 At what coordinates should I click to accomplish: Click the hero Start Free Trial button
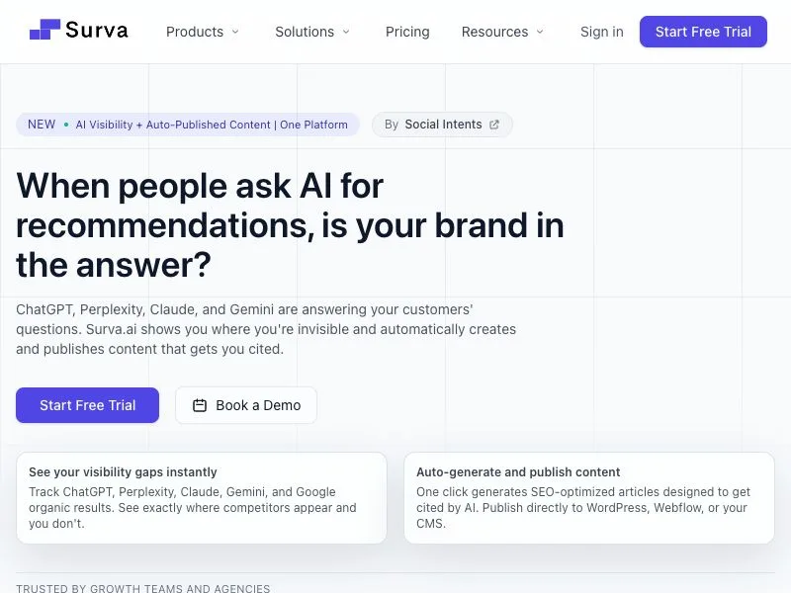[87, 405]
